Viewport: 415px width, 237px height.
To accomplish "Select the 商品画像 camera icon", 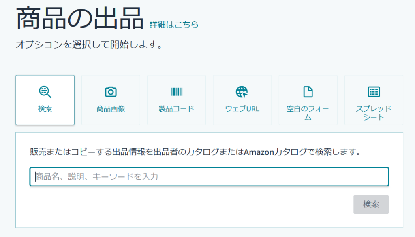I will click(x=111, y=92).
